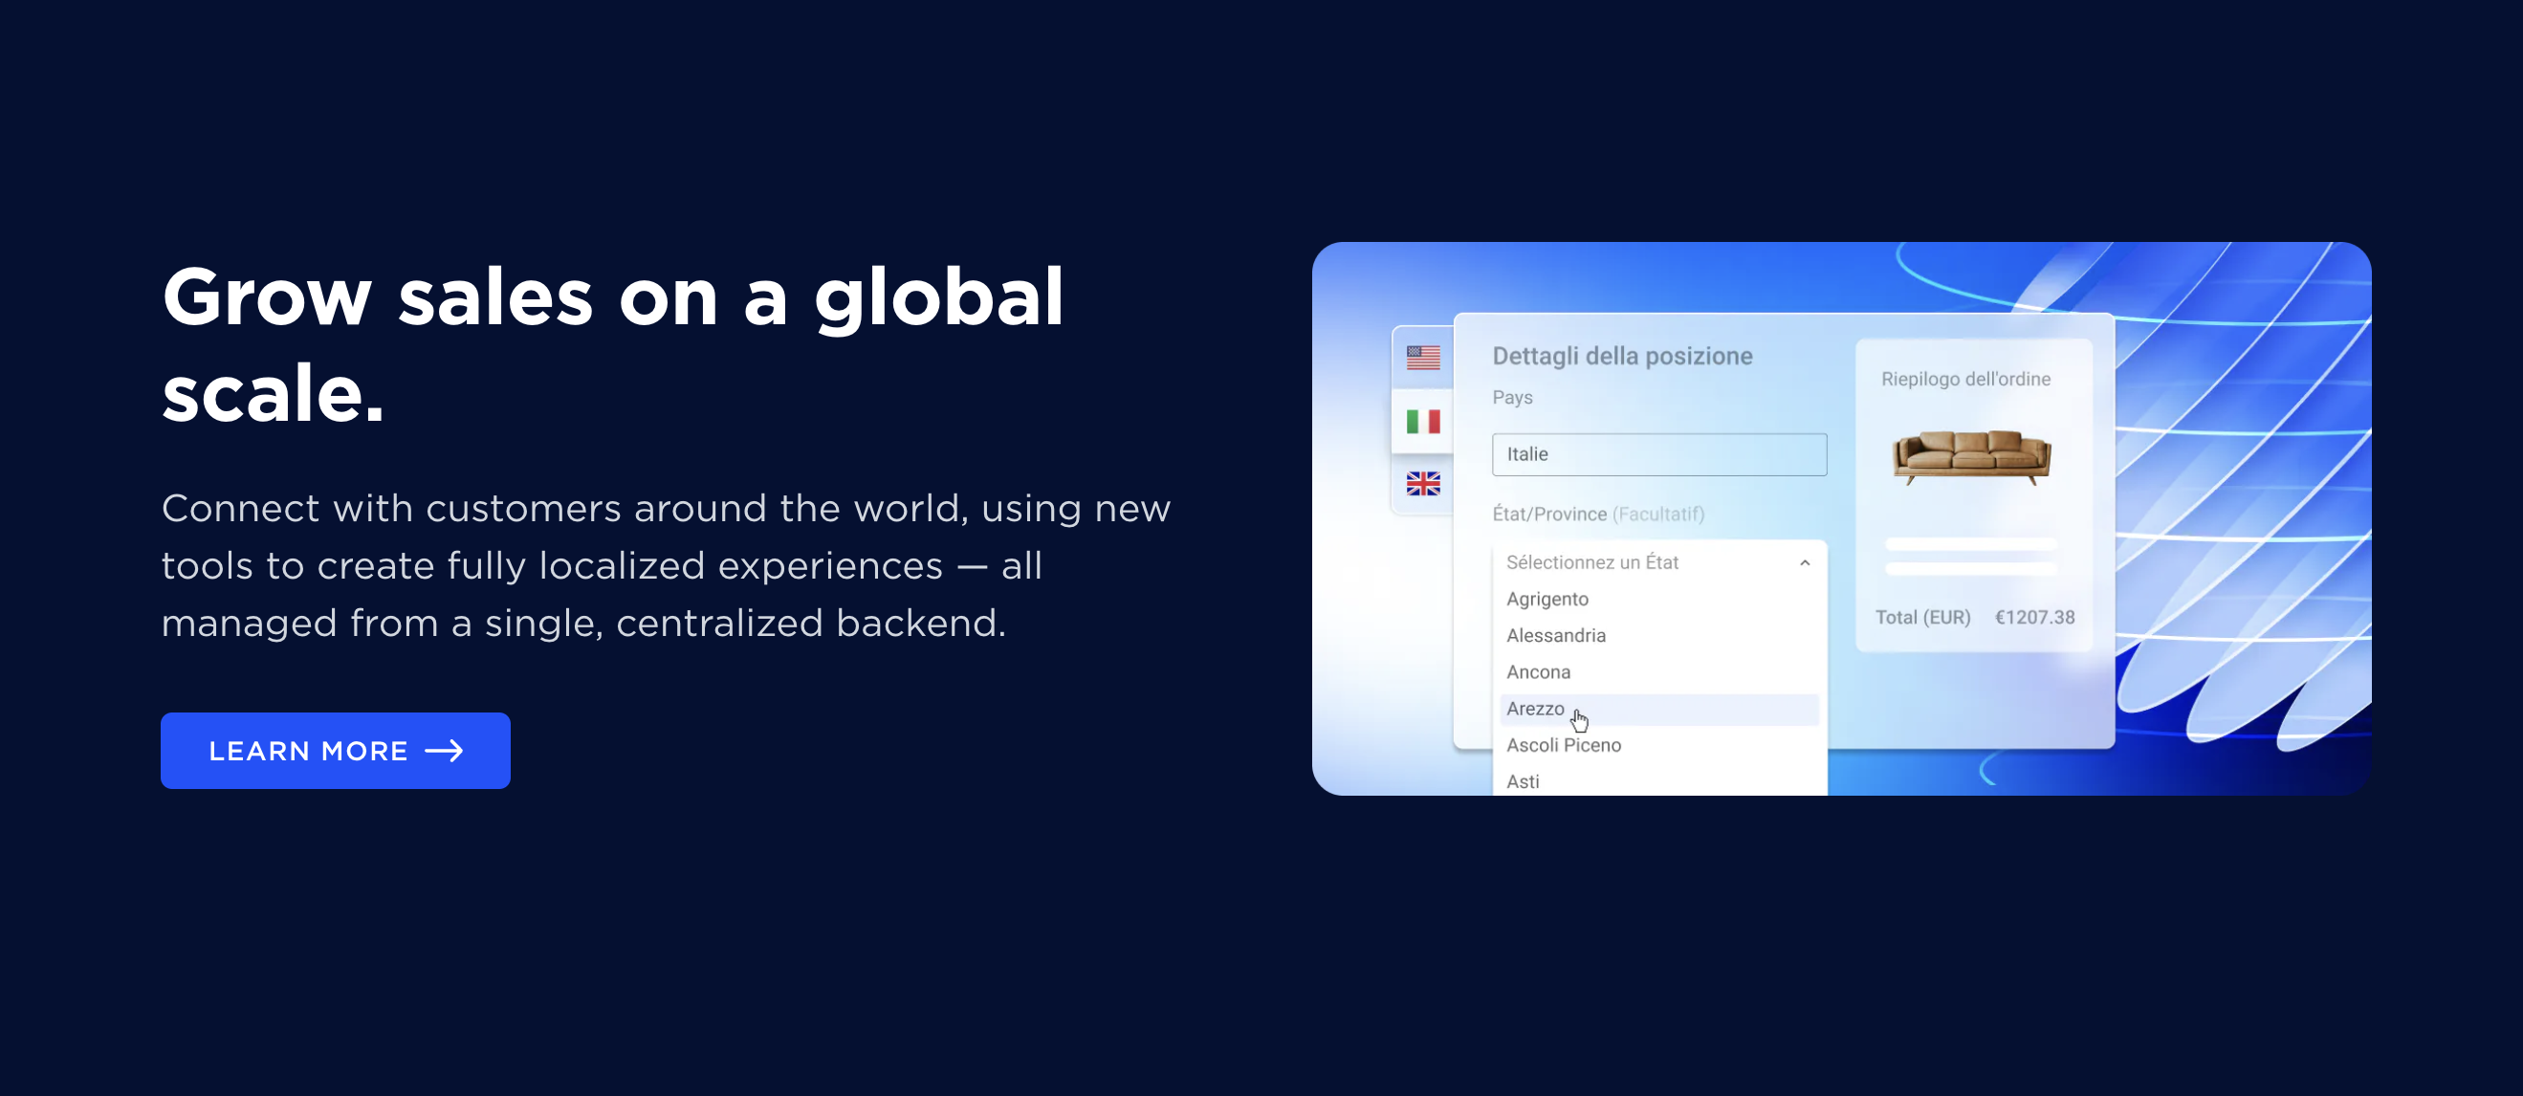Image resolution: width=2523 pixels, height=1096 pixels.
Task: Select the highlighted Arezzo option
Action: pyautogui.click(x=1535, y=708)
